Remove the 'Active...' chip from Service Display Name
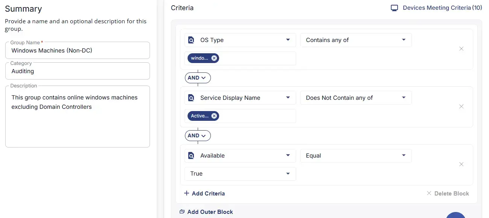This screenshot has height=218, width=489. 214,116
